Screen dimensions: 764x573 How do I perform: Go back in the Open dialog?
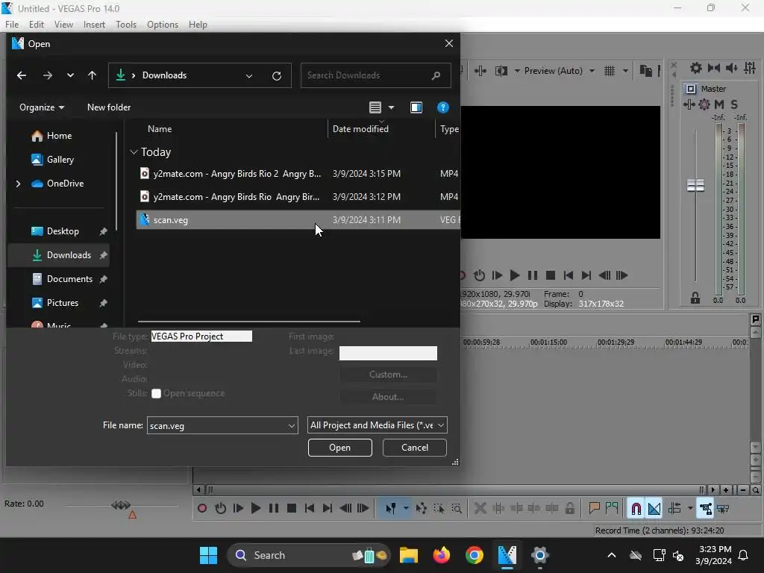(x=22, y=75)
